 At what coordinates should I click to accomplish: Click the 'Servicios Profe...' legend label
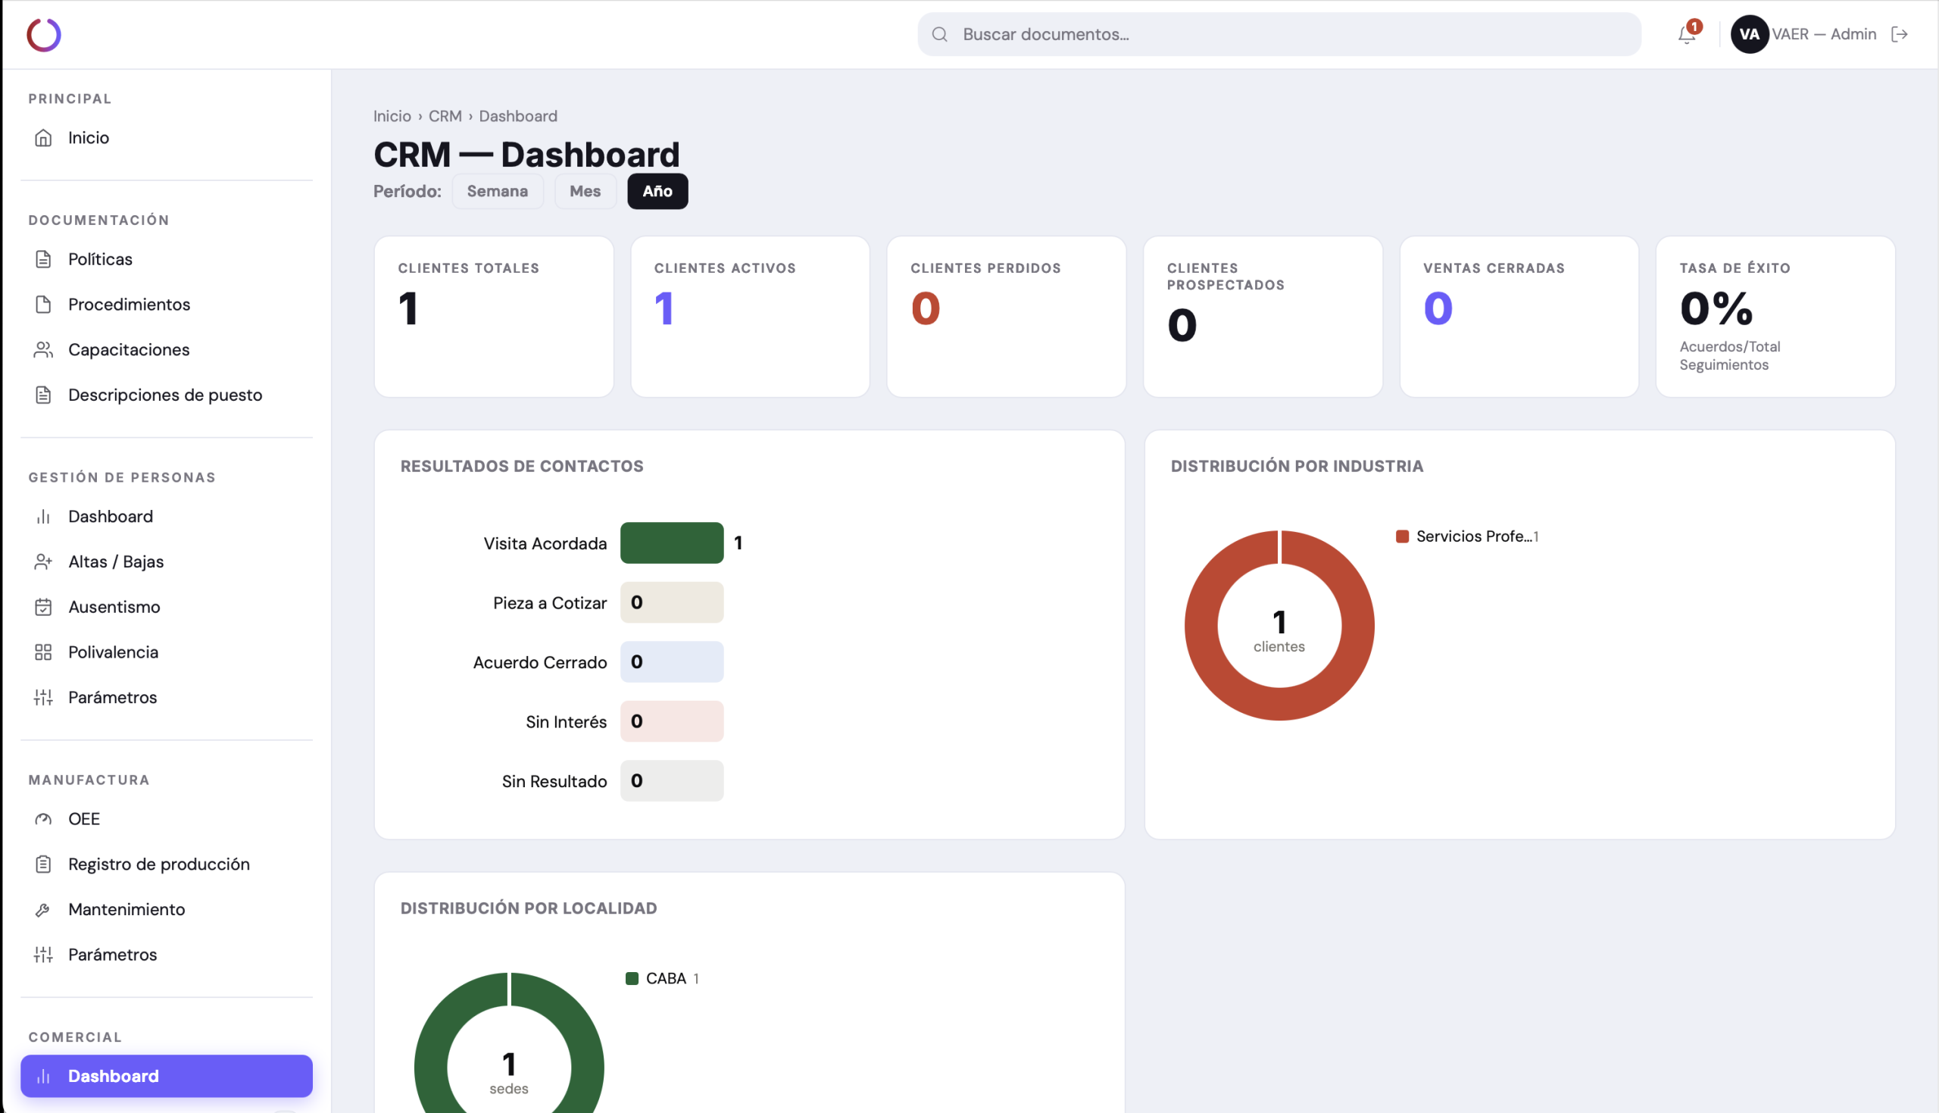click(1474, 536)
